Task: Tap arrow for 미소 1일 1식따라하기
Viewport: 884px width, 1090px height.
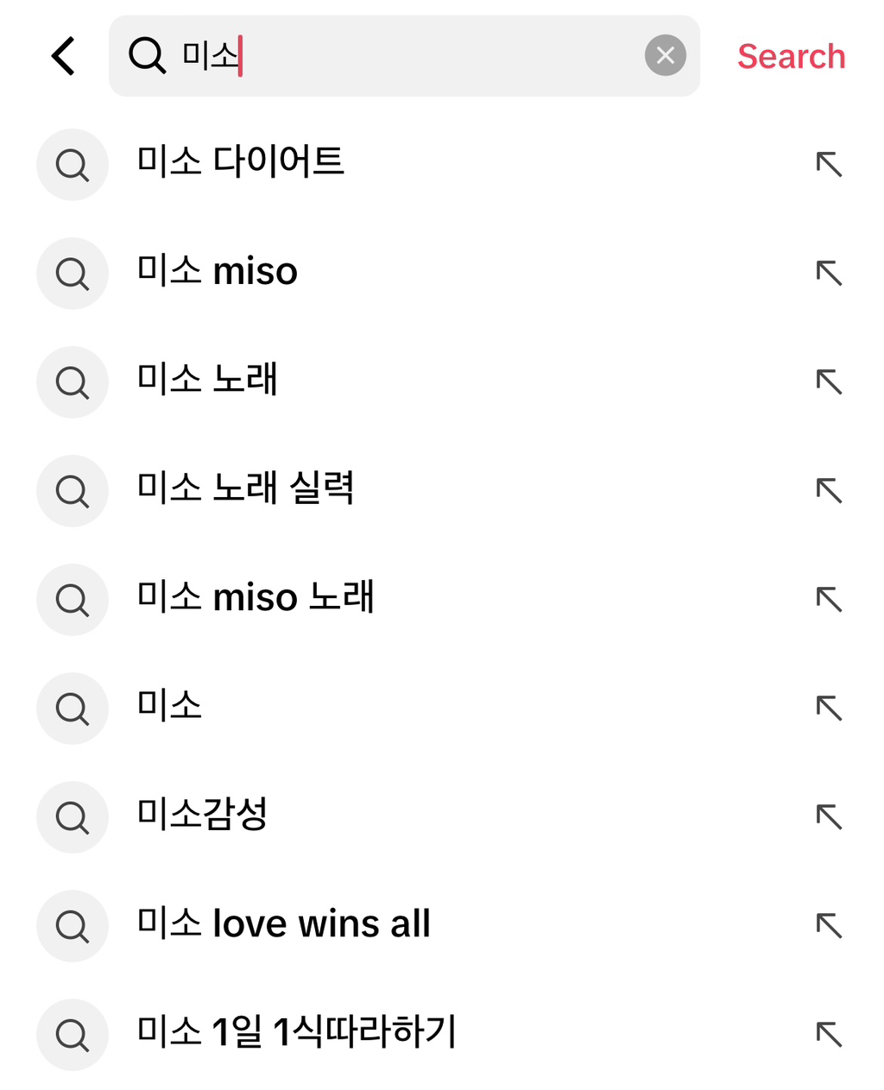Action: pyautogui.click(x=829, y=1034)
